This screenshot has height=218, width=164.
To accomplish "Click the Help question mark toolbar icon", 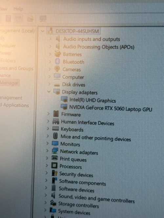I will coord(8,19).
